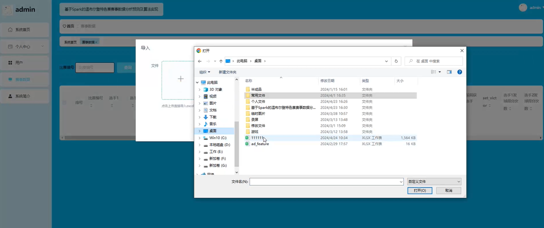Select 本地磁盘 (D:) drive in the tree
Image resolution: width=544 pixels, height=228 pixels.
(x=220, y=145)
